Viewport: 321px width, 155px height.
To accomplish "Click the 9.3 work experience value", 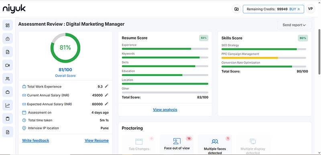I will pyautogui.click(x=100, y=87).
